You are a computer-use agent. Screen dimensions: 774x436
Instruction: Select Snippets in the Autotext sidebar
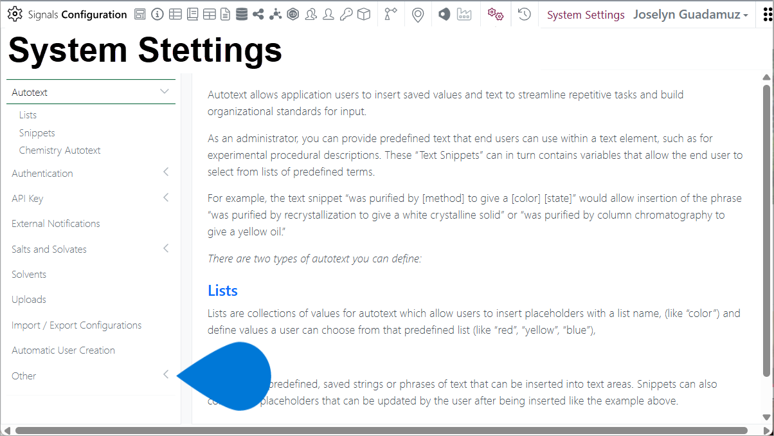point(37,132)
